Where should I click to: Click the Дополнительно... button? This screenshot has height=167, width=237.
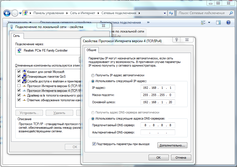tap(172, 145)
